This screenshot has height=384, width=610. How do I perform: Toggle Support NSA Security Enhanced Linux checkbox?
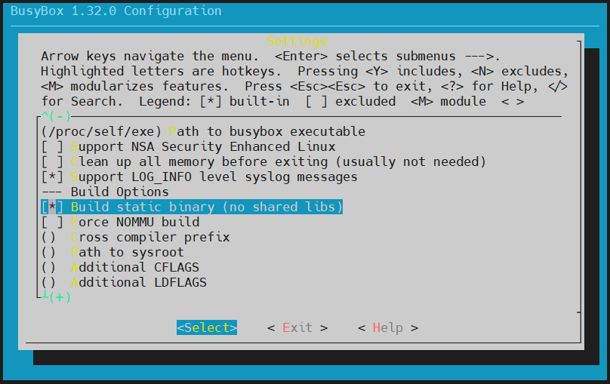click(x=52, y=146)
